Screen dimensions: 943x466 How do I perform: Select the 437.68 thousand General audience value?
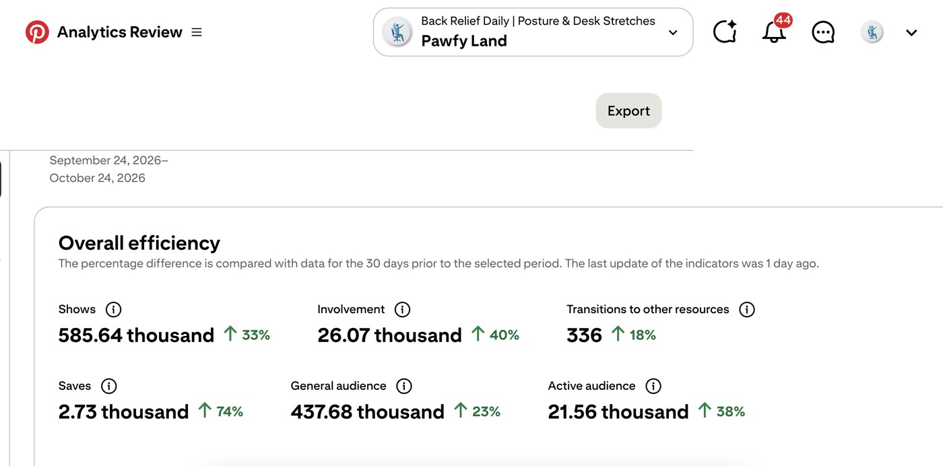click(x=368, y=412)
